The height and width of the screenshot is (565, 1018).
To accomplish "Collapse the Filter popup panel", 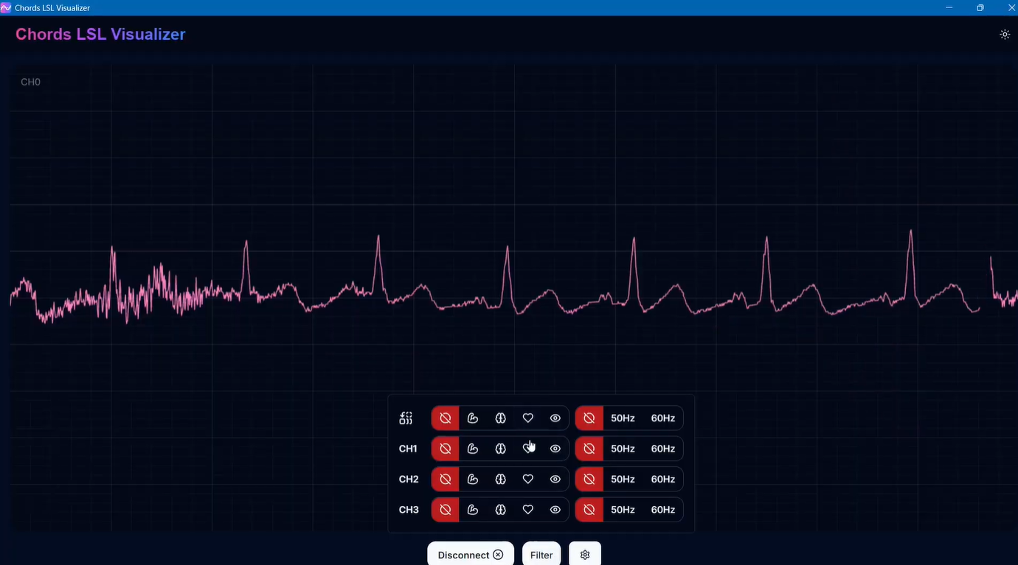I will [x=541, y=555].
